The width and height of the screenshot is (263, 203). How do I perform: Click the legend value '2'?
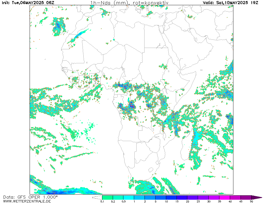pos(145,201)
